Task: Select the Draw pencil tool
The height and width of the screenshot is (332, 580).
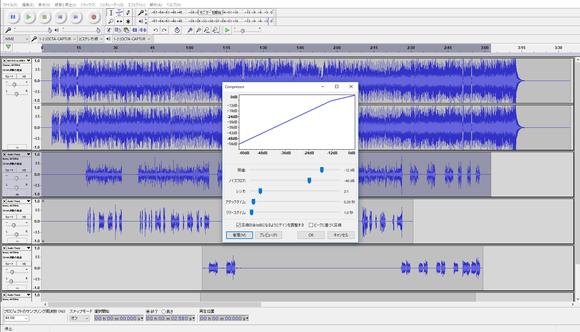Action: click(x=128, y=13)
